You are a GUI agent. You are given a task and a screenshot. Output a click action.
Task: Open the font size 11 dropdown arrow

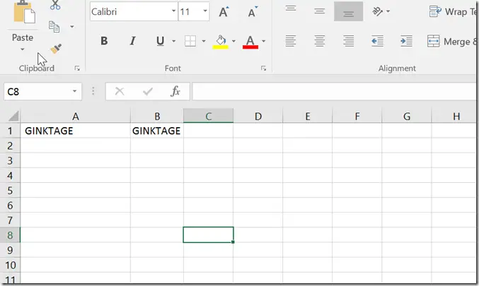tap(205, 11)
